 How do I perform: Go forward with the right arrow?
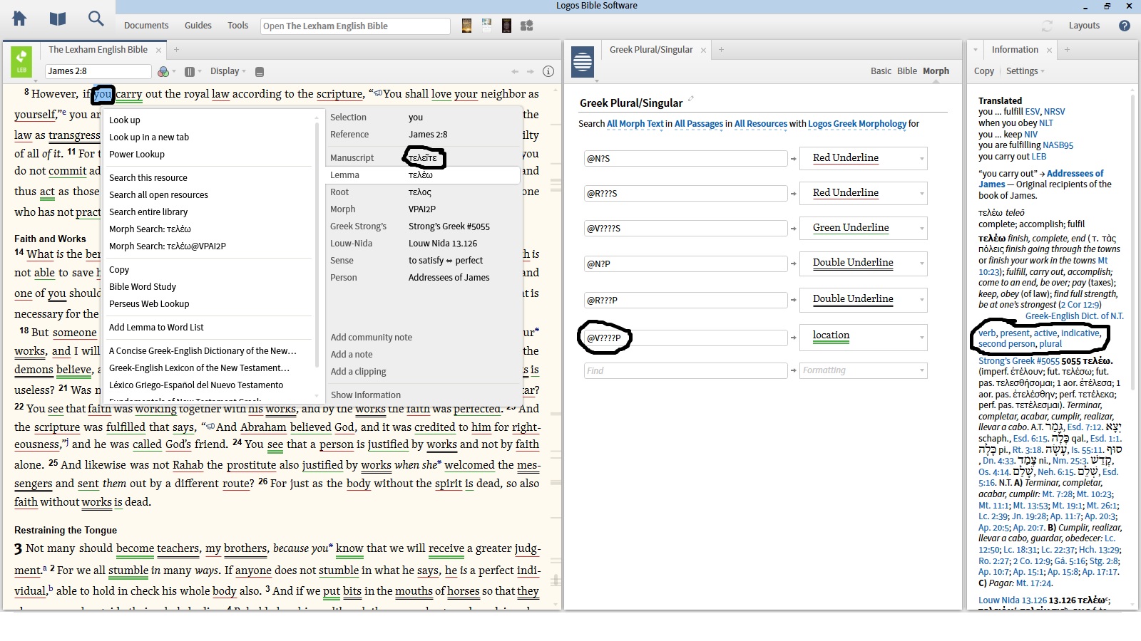click(x=531, y=71)
